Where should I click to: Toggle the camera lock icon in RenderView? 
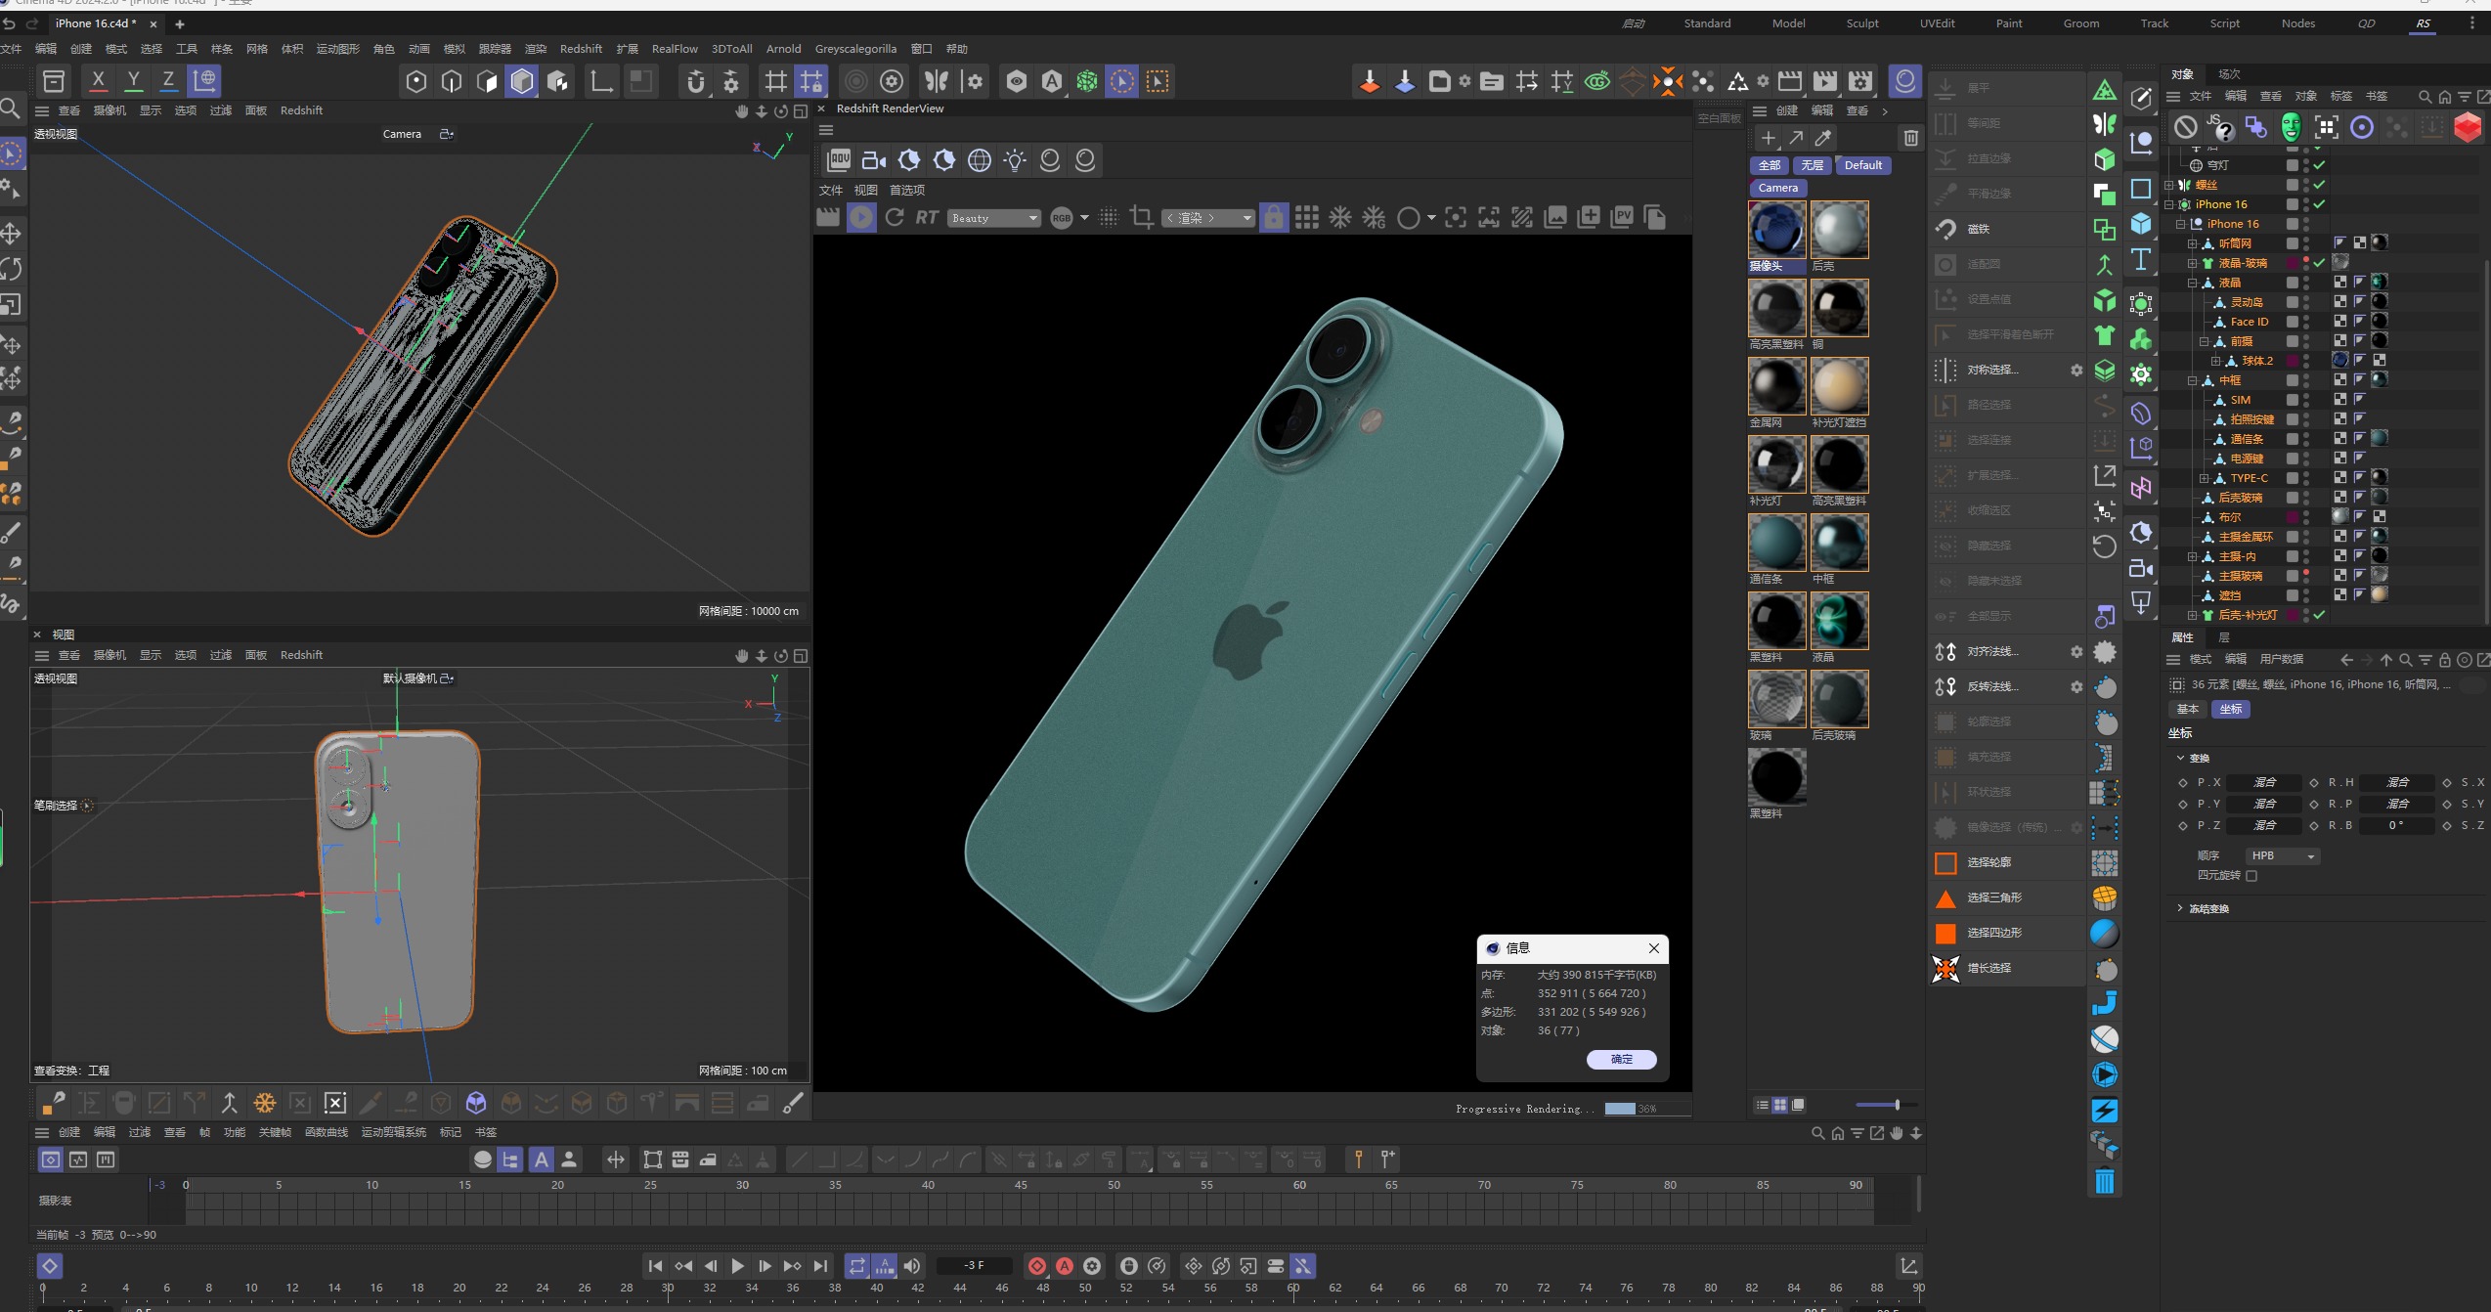click(1274, 218)
